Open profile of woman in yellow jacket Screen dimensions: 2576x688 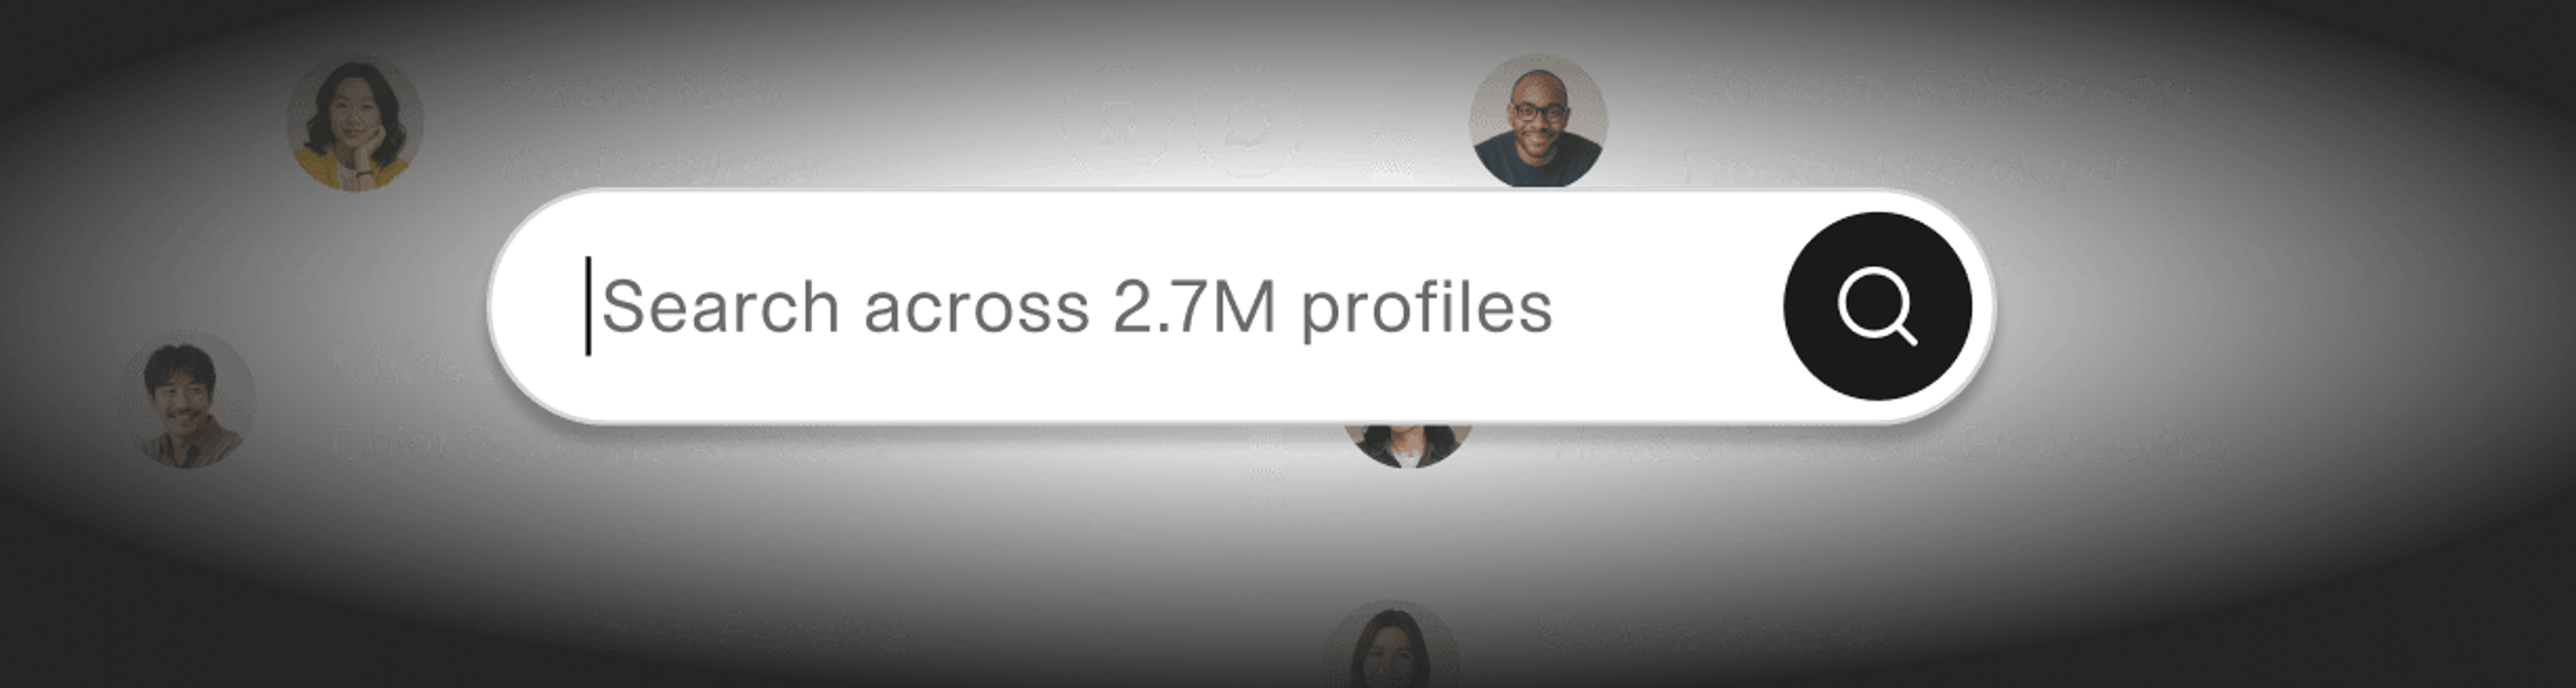coord(355,122)
